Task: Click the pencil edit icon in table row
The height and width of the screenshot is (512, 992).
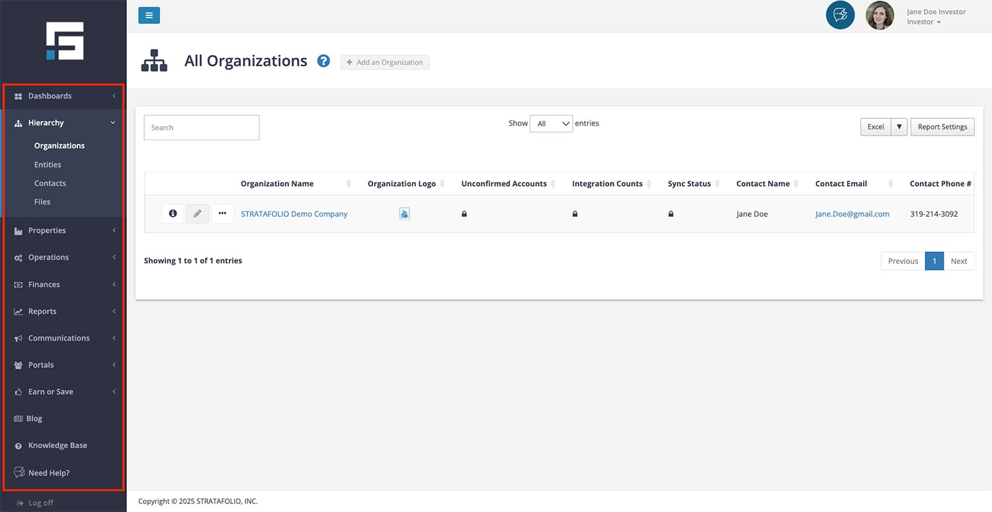Action: point(197,214)
